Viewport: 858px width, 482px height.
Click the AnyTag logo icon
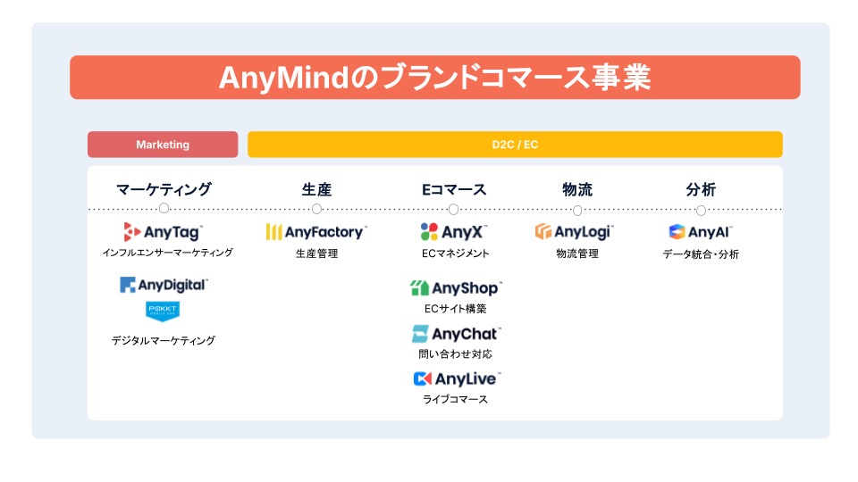(x=132, y=232)
